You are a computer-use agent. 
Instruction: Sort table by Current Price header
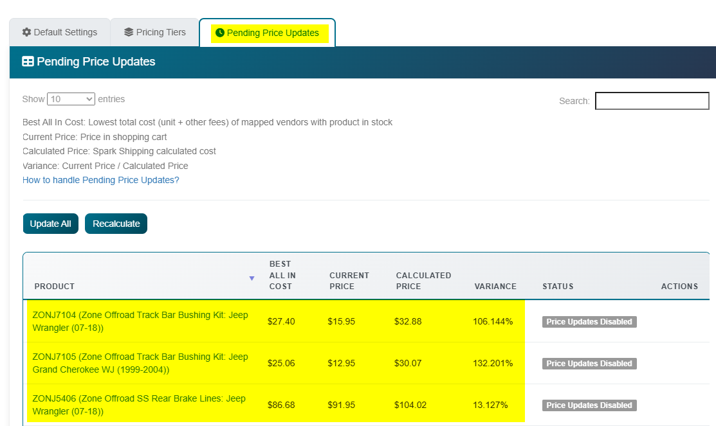pyautogui.click(x=349, y=281)
